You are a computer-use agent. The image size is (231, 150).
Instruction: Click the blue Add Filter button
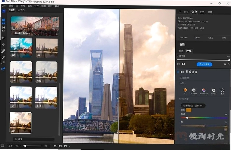[x=204, y=64]
